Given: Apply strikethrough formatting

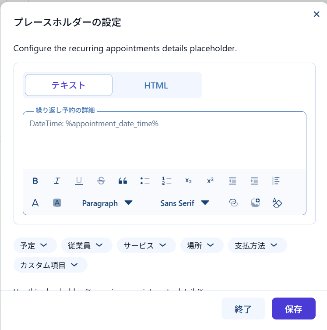Looking at the screenshot, I should pyautogui.click(x=101, y=181).
